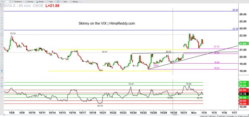Click the 10/8 date on time axis

coord(12,113)
